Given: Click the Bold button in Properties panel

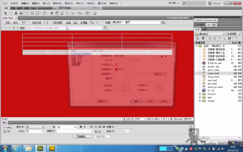Looking at the screenshot, I should click(x=81, y=127).
